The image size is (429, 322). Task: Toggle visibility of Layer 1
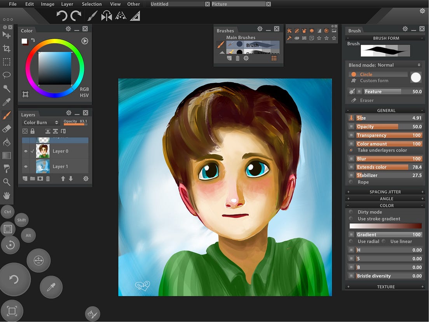pos(26,166)
